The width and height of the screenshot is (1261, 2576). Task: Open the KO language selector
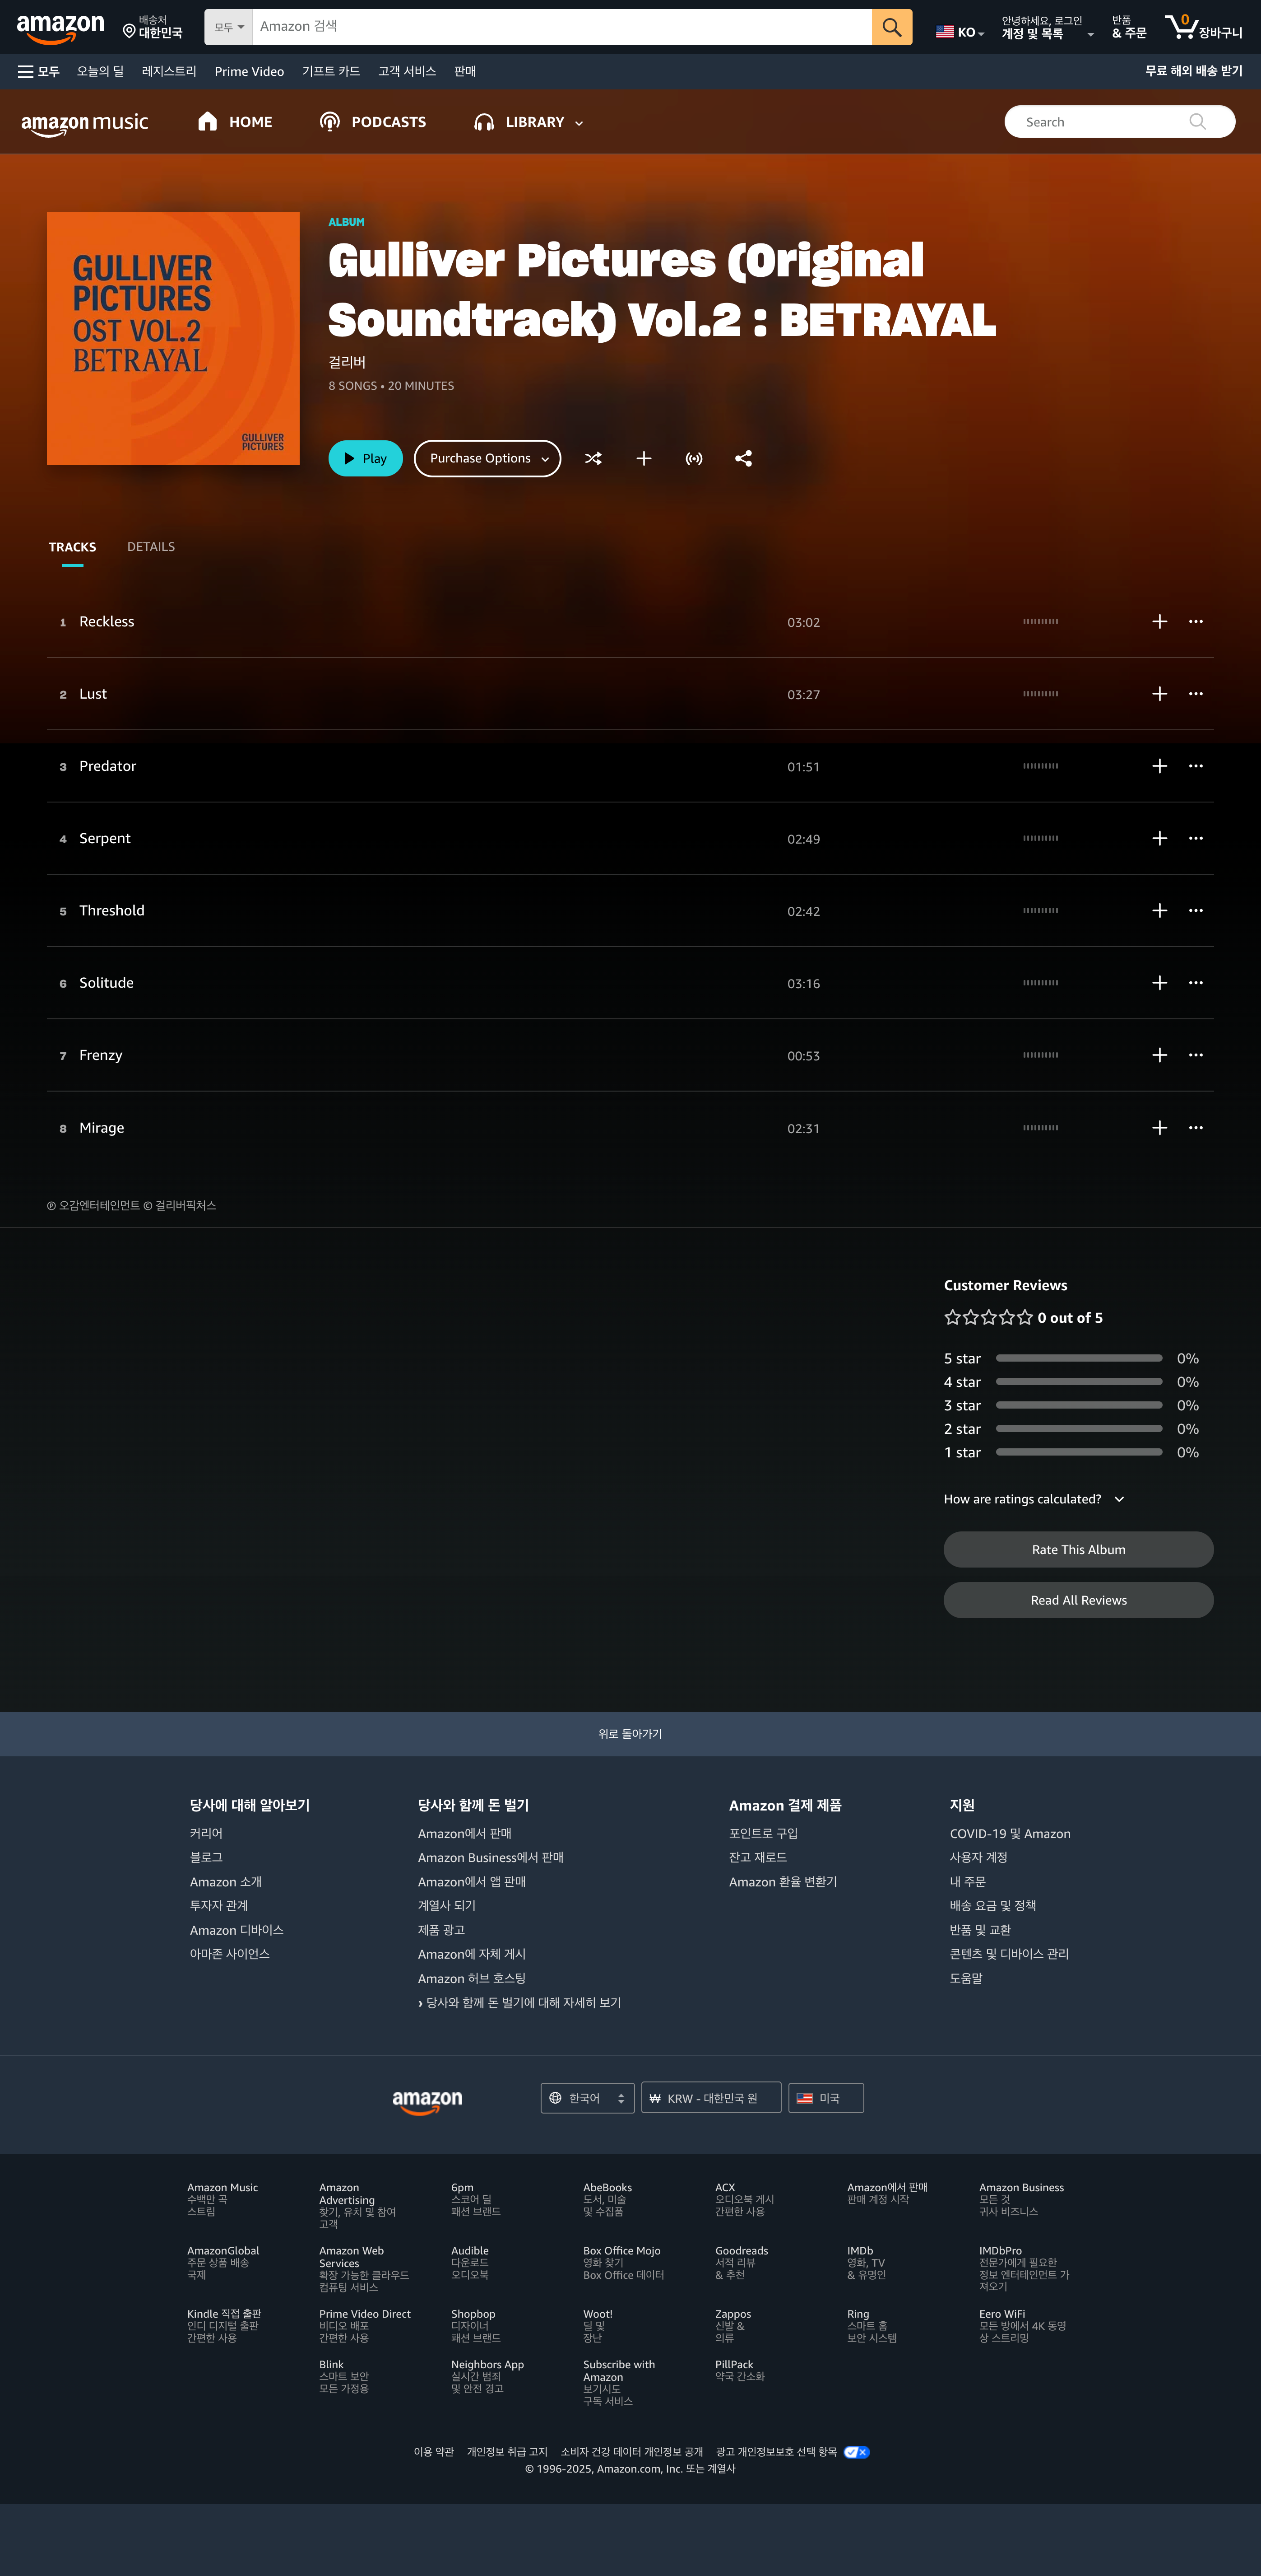[960, 32]
